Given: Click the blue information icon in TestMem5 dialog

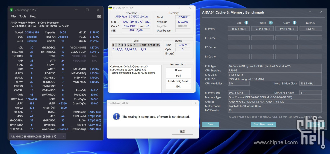Looking at the screenshot, I should [116, 116].
